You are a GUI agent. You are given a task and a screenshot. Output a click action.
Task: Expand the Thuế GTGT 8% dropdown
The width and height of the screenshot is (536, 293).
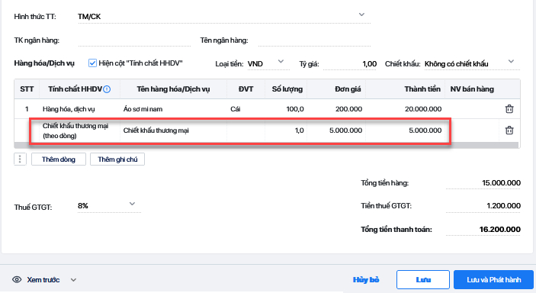coord(132,204)
